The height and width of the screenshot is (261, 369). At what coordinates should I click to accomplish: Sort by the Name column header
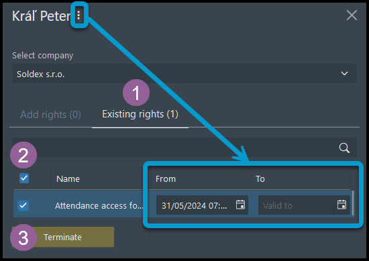68,179
